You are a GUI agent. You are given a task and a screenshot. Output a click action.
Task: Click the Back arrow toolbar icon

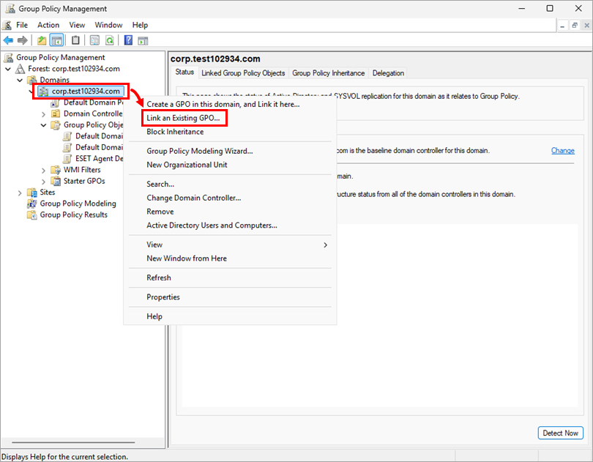(x=8, y=40)
